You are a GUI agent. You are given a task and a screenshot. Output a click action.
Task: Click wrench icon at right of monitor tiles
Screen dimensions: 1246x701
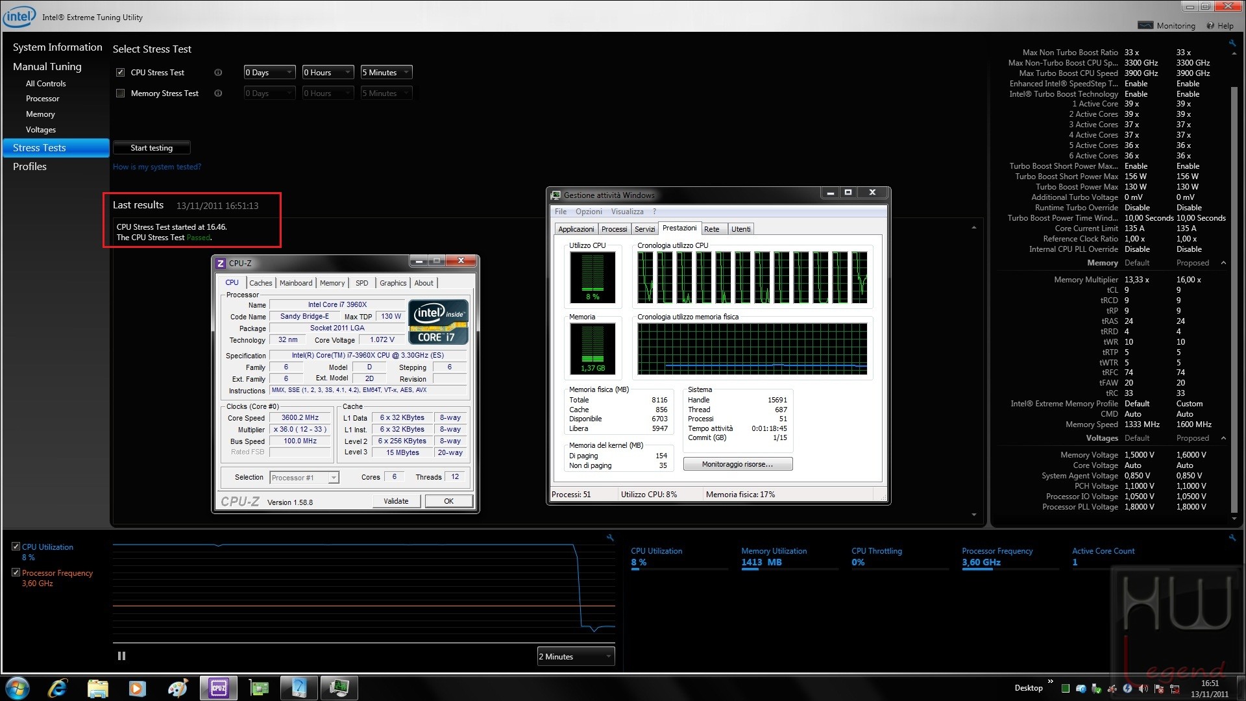tap(1232, 537)
